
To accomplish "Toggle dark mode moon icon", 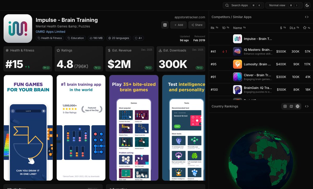I will [307, 5].
